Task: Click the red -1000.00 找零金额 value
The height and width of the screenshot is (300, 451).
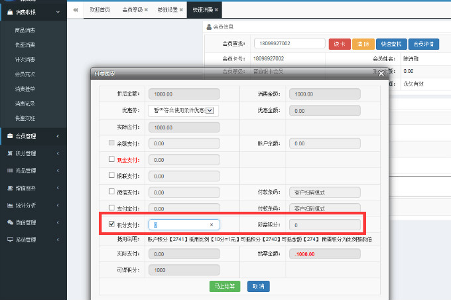Action: click(304, 254)
